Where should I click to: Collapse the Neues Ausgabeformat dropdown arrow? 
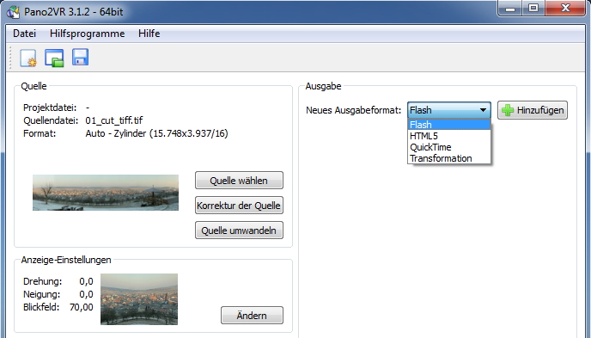click(x=483, y=110)
